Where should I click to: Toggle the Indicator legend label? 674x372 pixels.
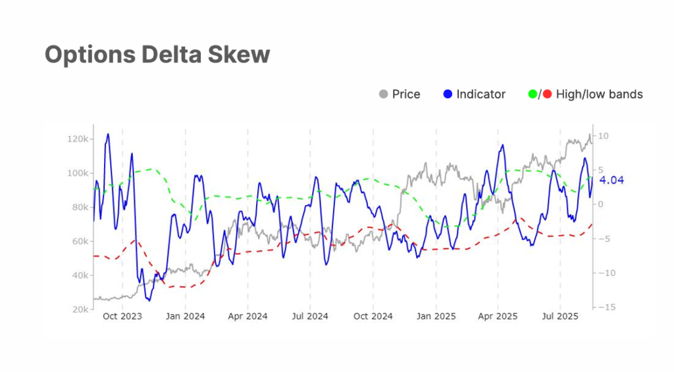coord(481,94)
